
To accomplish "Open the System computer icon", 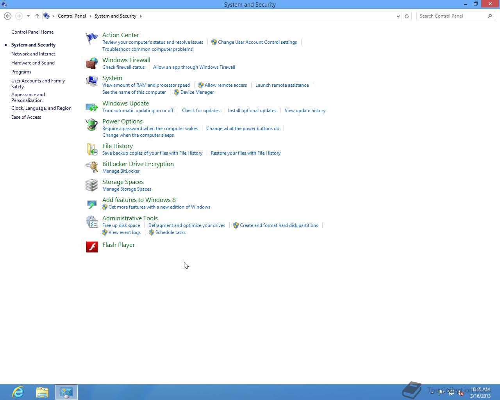I will (x=92, y=81).
